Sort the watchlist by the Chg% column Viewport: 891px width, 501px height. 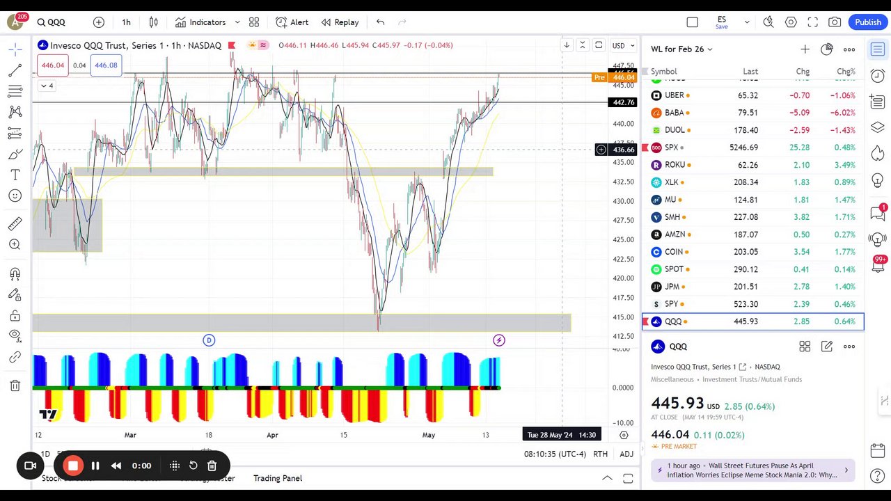pyautogui.click(x=846, y=71)
